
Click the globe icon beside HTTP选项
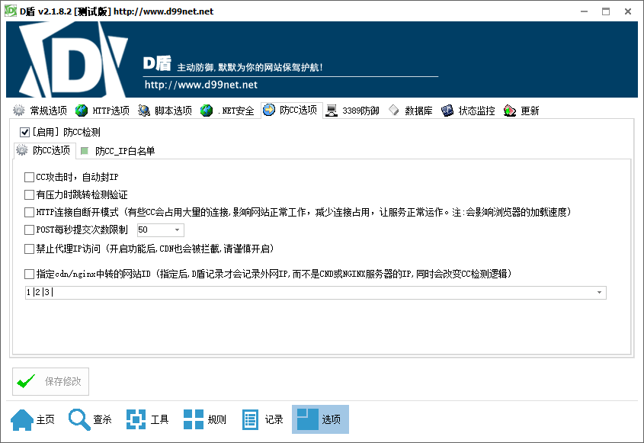click(x=82, y=110)
